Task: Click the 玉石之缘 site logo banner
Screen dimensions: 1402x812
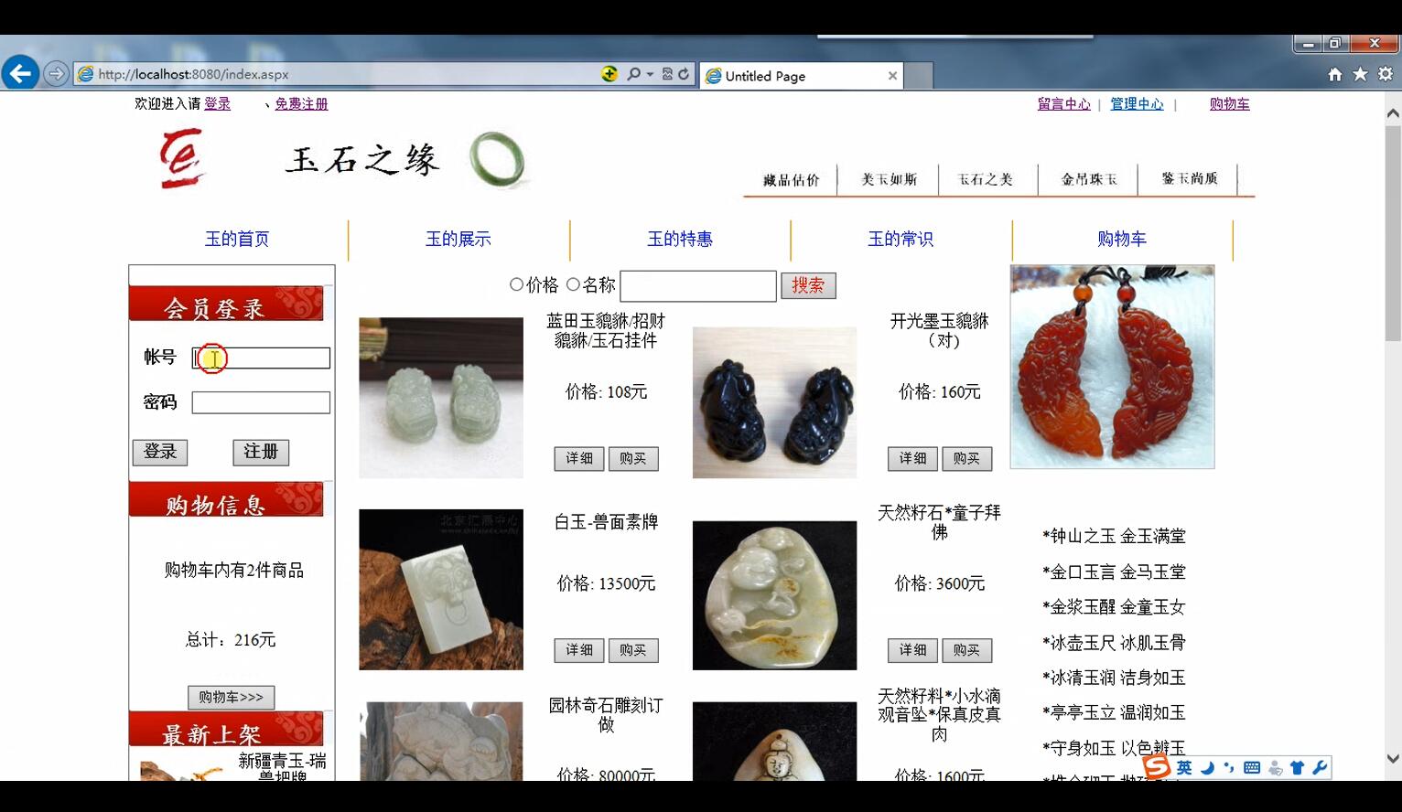Action: pyautogui.click(x=343, y=160)
